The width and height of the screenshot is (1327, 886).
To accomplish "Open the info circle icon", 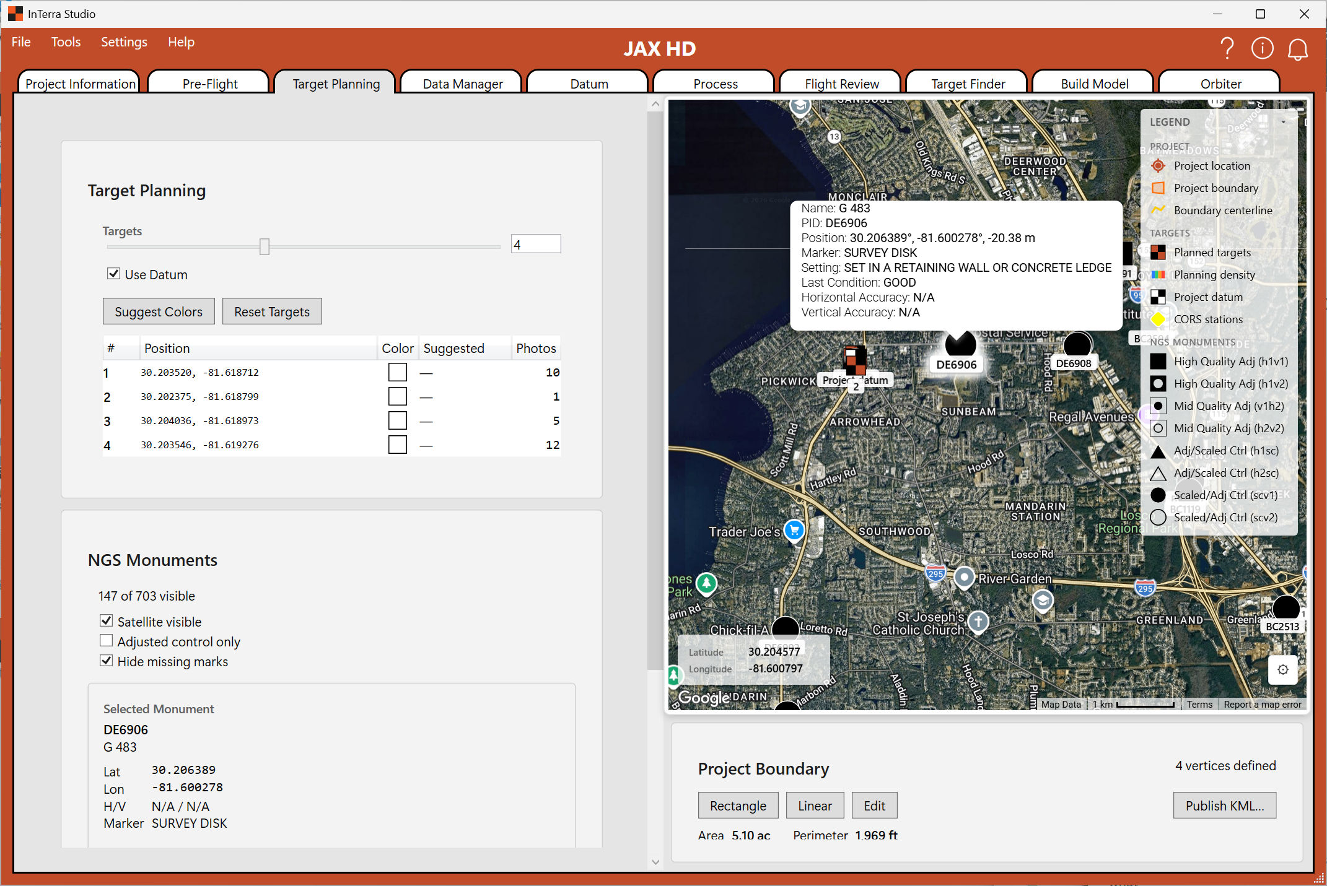I will pyautogui.click(x=1262, y=48).
